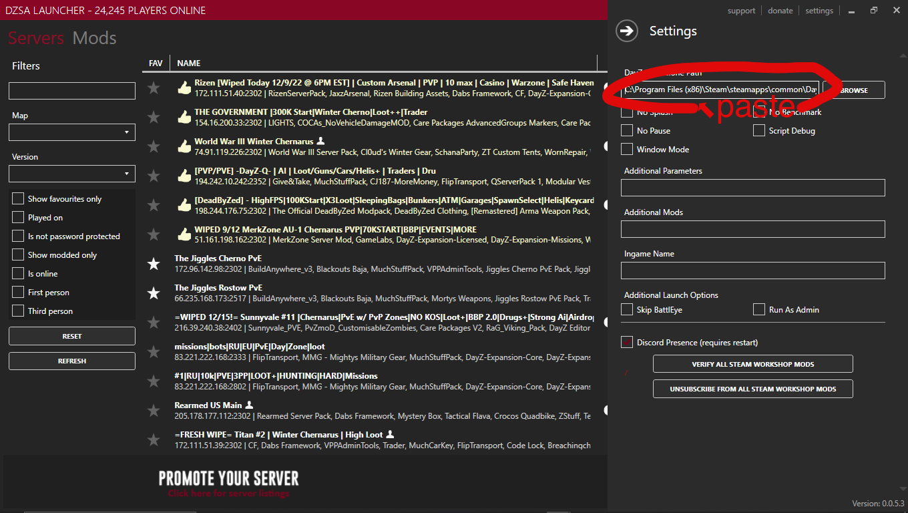Mark the DeadByZed server with its star
The width and height of the screenshot is (908, 513).
pyautogui.click(x=154, y=205)
